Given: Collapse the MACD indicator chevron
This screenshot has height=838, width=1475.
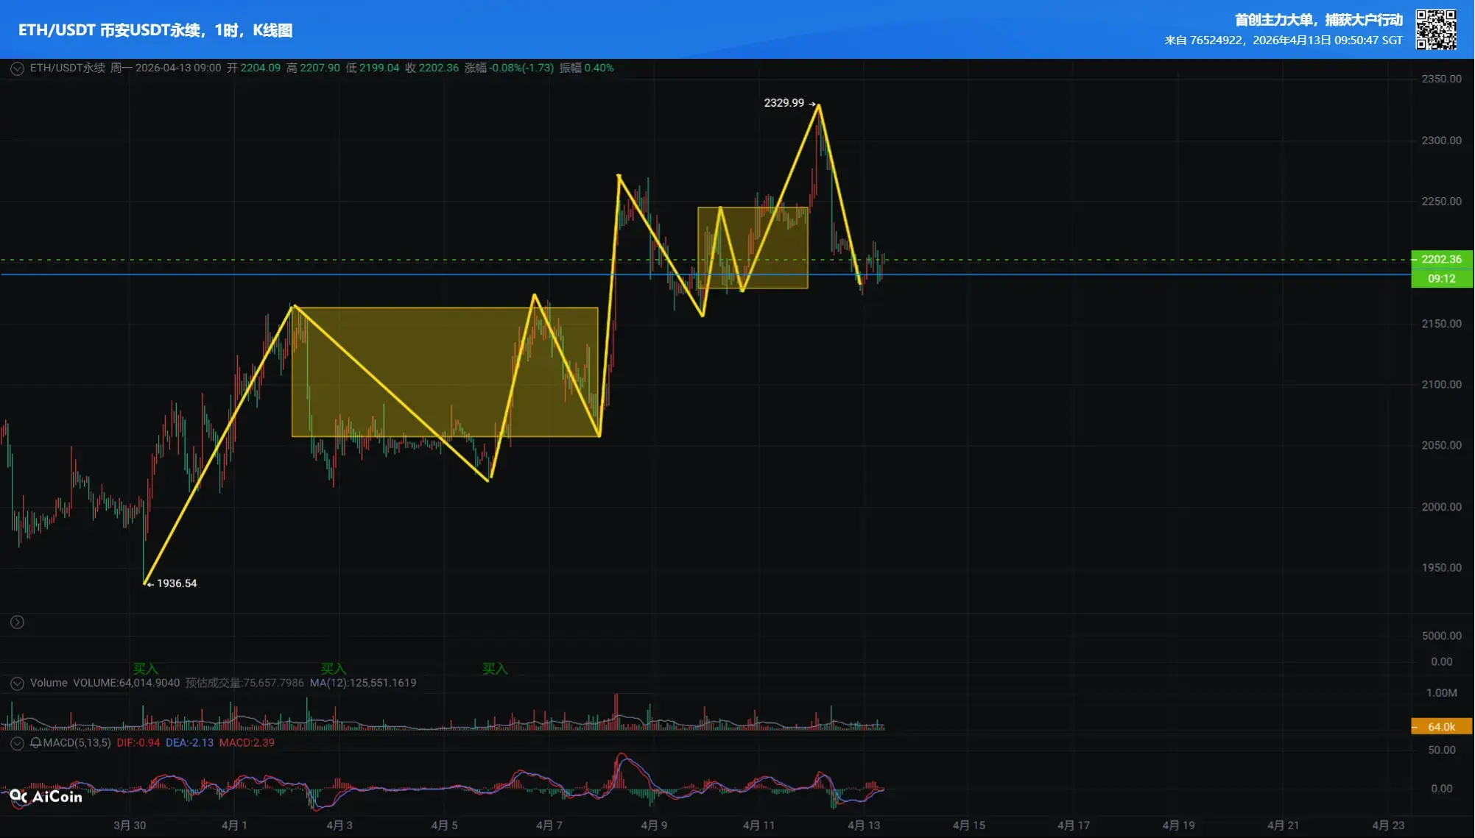Looking at the screenshot, I should (x=17, y=743).
